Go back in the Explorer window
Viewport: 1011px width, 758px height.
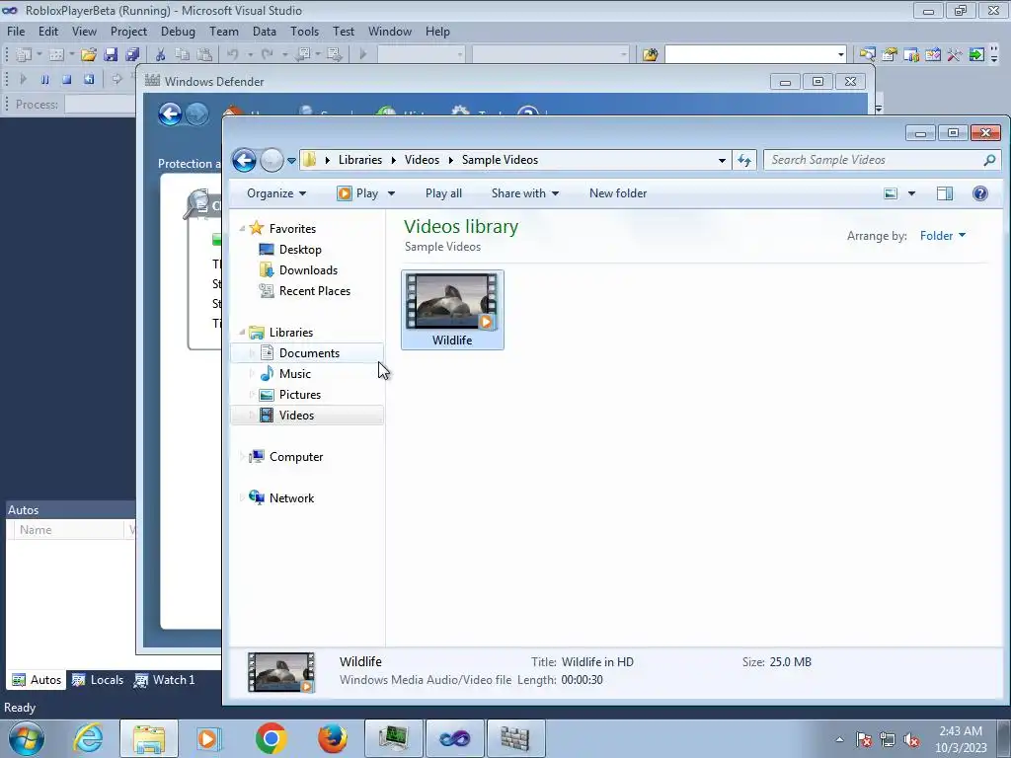click(245, 160)
